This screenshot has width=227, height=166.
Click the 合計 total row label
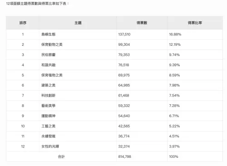[61, 156]
